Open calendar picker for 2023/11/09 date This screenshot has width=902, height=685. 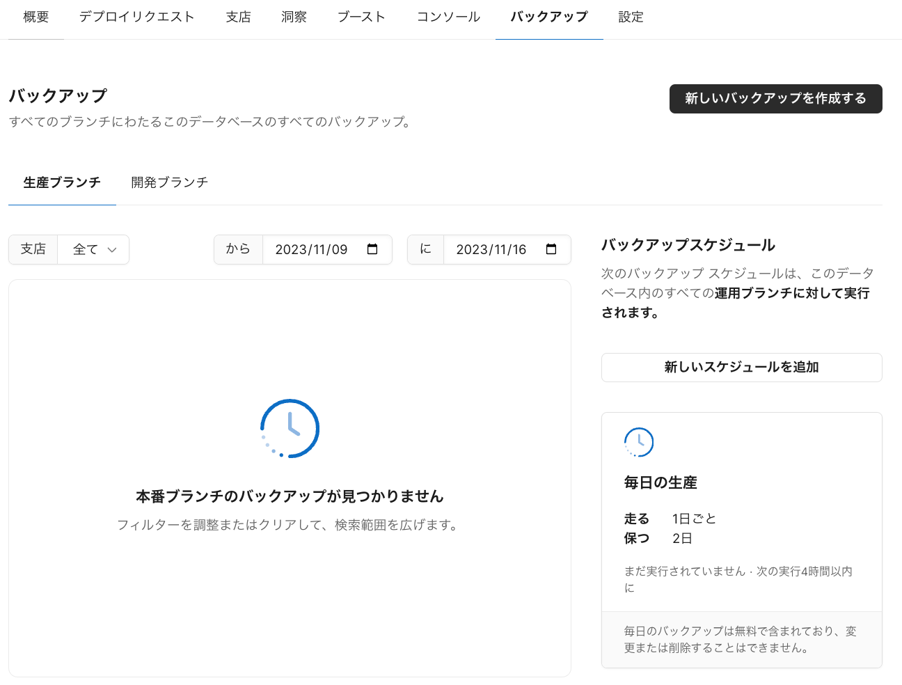coord(372,249)
